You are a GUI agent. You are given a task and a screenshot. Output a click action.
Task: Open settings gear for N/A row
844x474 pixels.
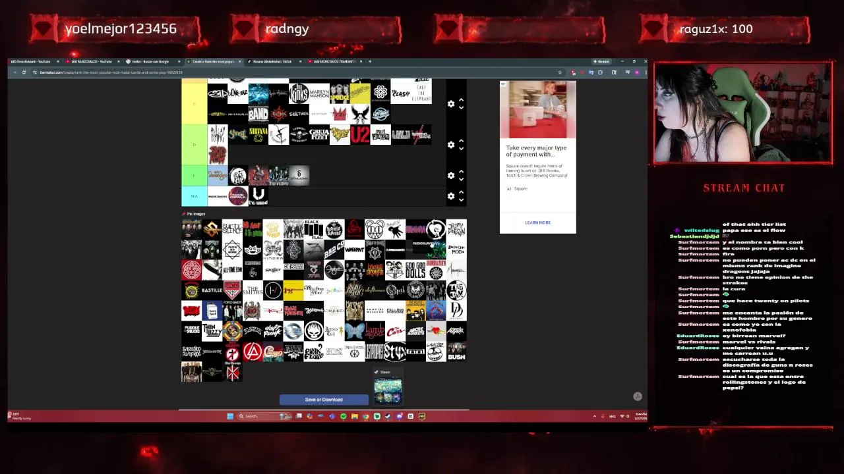pyautogui.click(x=451, y=196)
